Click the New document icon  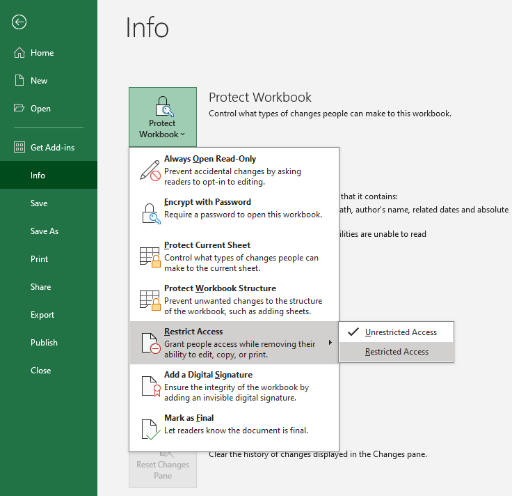click(19, 81)
